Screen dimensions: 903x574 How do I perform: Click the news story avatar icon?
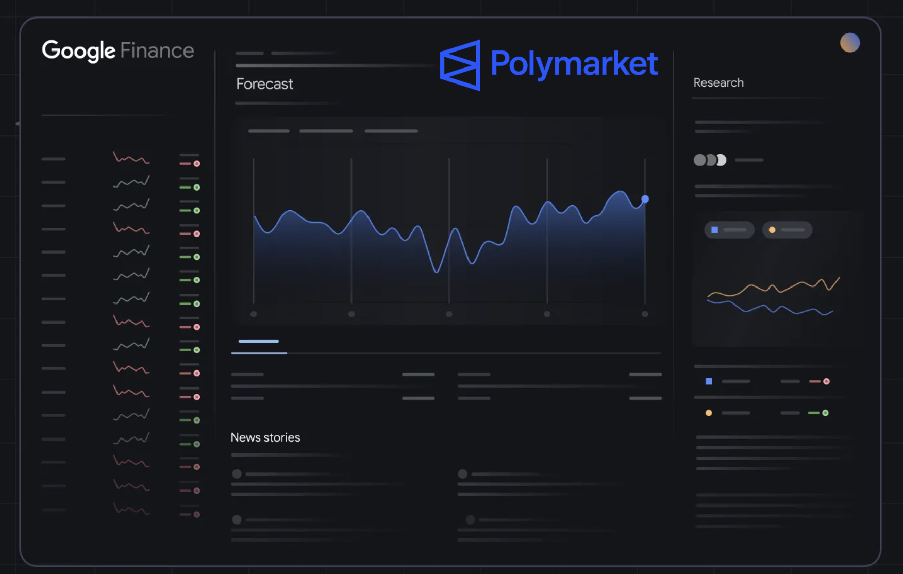point(237,473)
